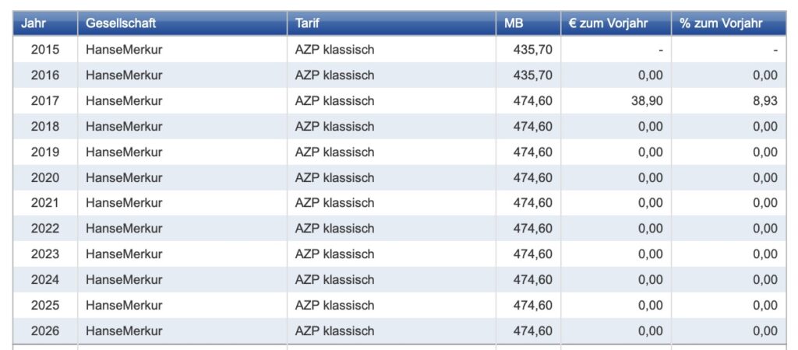798x350 pixels.
Task: Select the 2017 year cell
Action: (45, 101)
